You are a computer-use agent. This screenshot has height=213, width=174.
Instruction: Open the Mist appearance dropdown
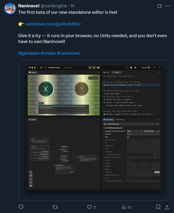pyautogui.click(x=135, y=131)
